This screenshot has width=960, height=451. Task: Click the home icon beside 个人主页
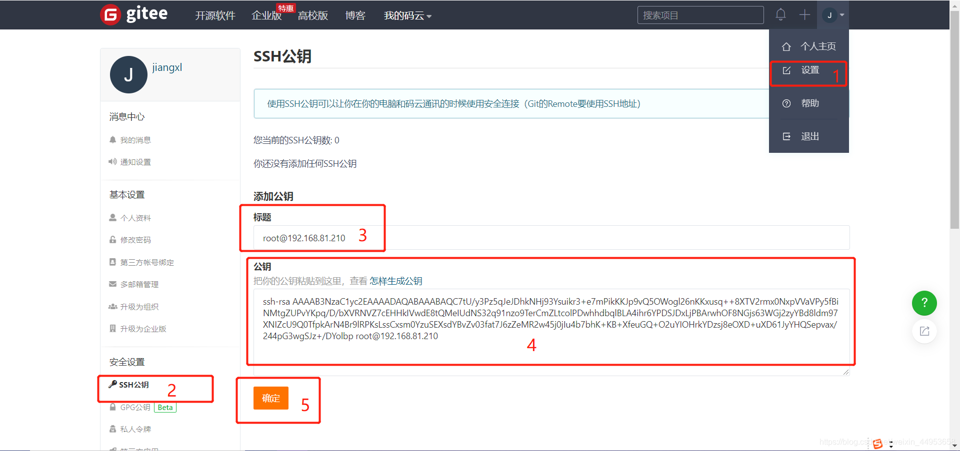786,46
